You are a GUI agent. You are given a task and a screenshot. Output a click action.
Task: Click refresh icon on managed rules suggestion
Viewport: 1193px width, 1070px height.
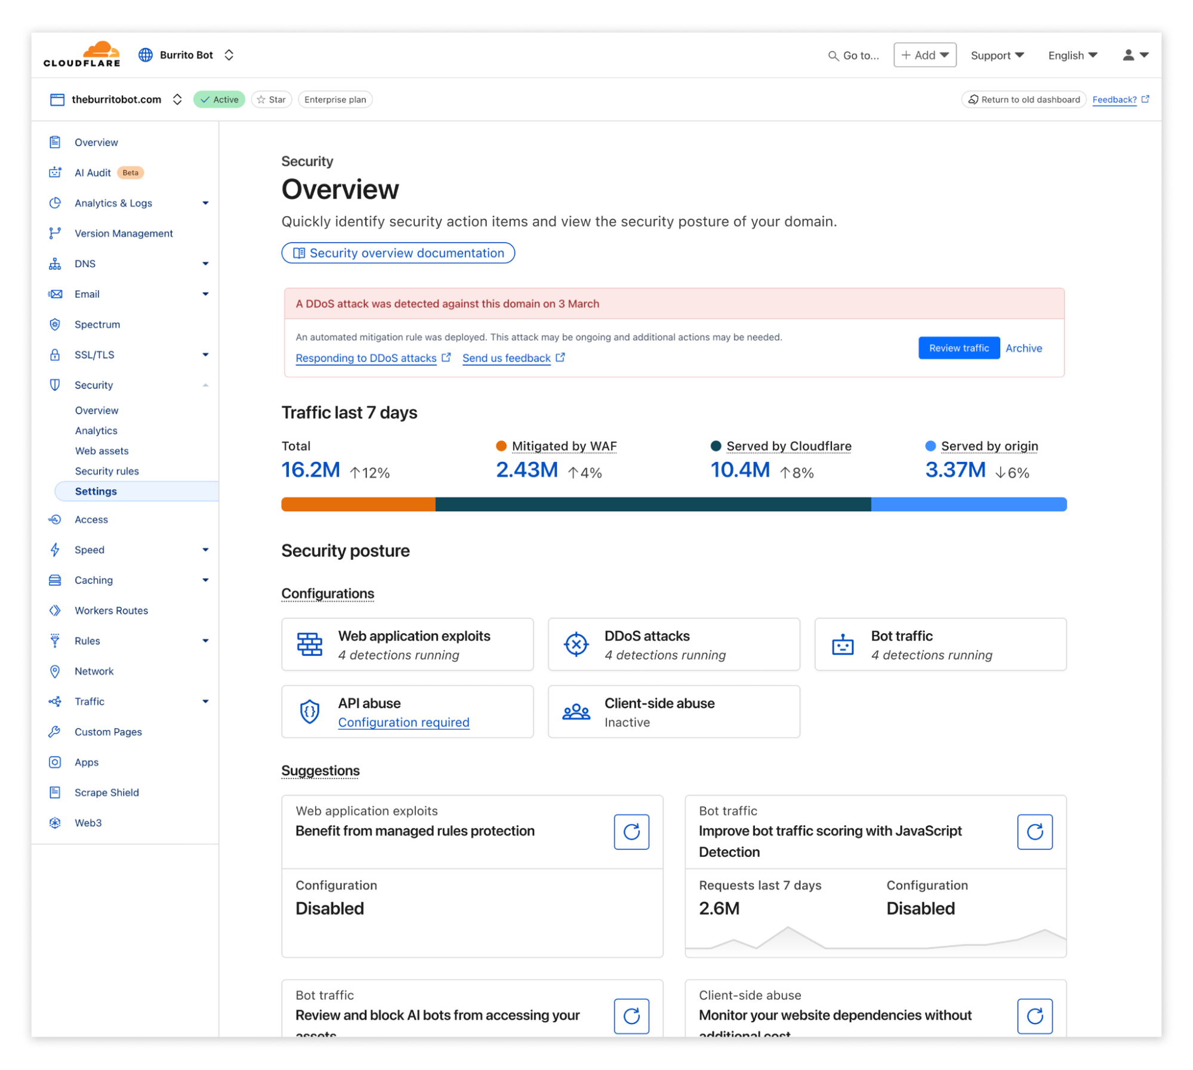click(x=632, y=833)
